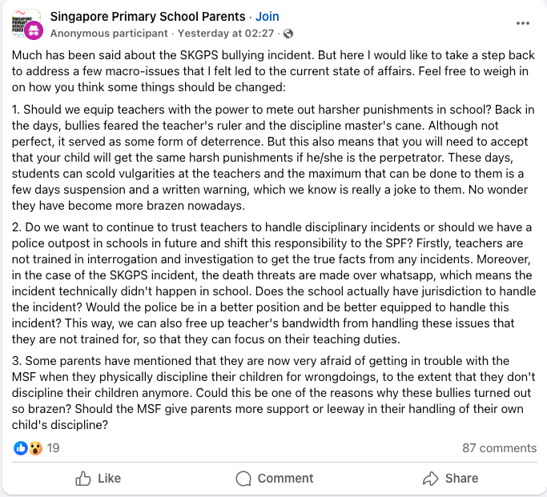This screenshot has height=497, width=547.
Task: Open the Singapore Primary School Parents group link
Action: [x=147, y=16]
